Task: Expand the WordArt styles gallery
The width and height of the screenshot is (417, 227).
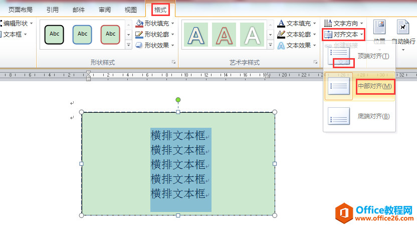Action: click(x=270, y=45)
